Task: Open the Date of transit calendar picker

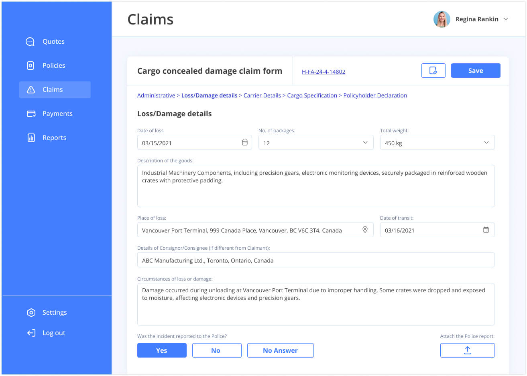Action: coord(486,230)
